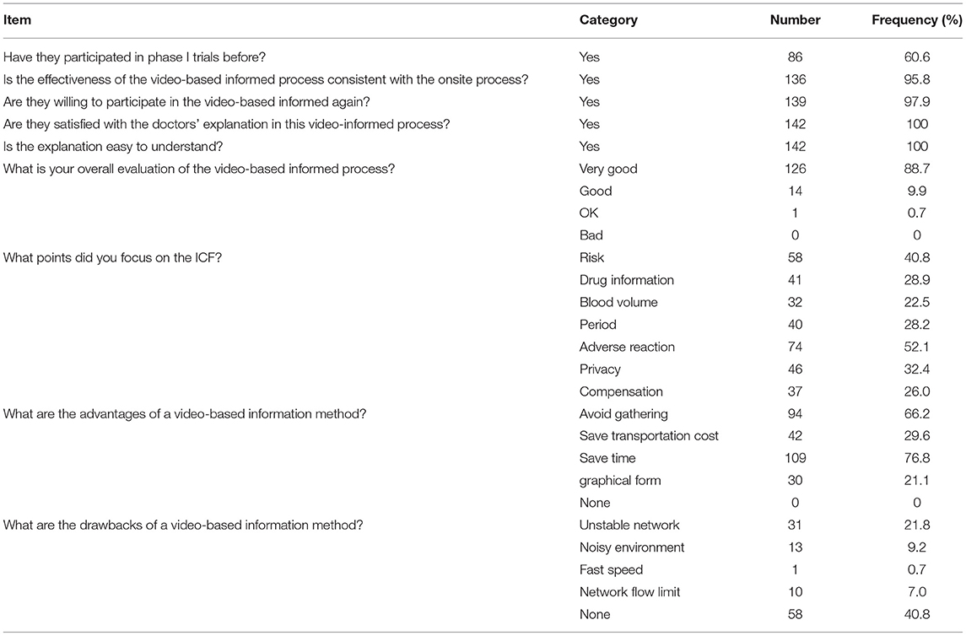
Task: Select the 'Save time' category cell
Action: click(607, 458)
